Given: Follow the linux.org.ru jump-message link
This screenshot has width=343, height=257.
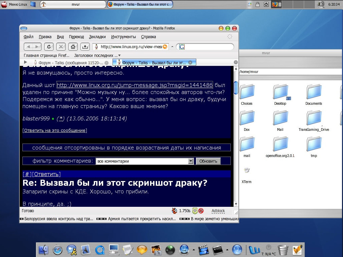Looking at the screenshot, I should click(x=135, y=85).
